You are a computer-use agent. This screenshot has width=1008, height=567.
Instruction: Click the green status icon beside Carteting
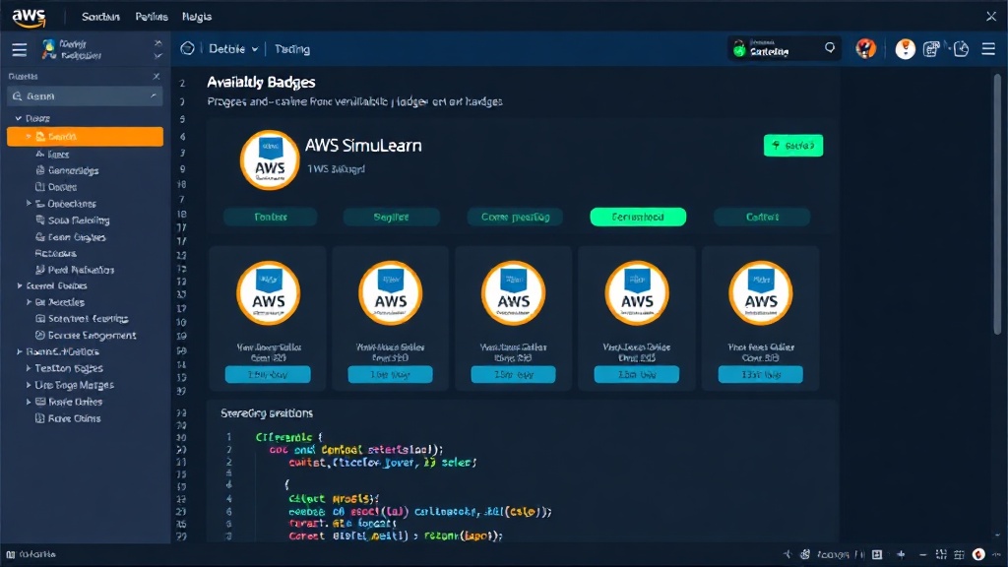point(739,49)
